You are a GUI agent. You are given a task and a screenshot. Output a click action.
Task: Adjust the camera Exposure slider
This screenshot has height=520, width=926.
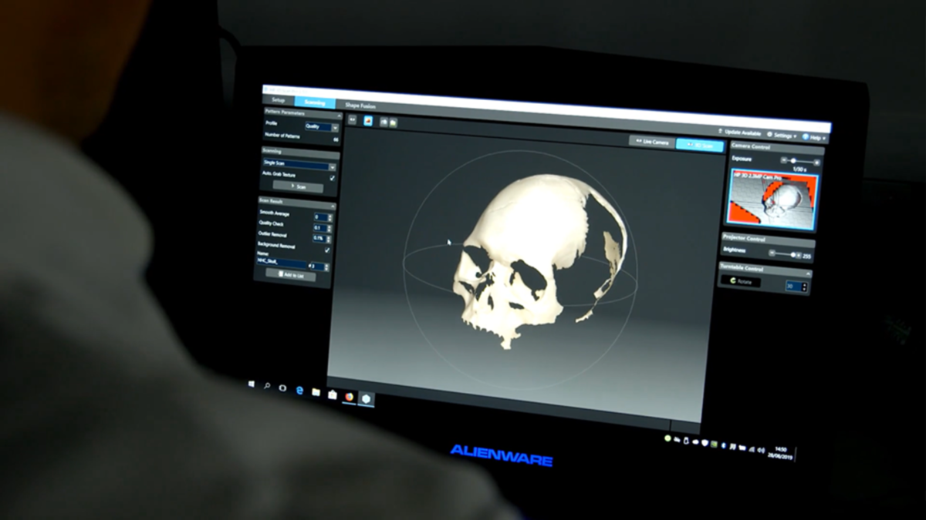(801, 160)
